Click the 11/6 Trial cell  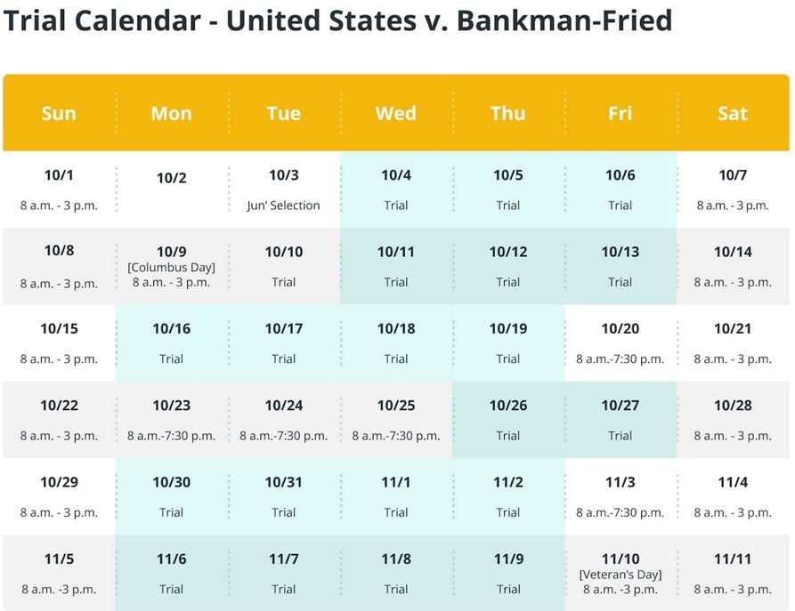point(171,573)
